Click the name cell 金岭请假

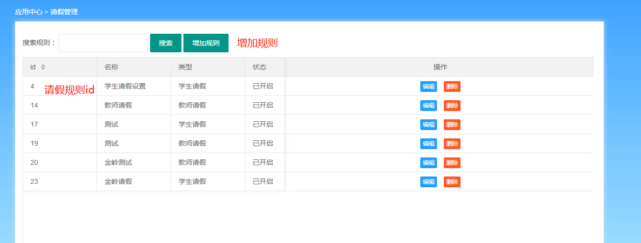point(134,181)
